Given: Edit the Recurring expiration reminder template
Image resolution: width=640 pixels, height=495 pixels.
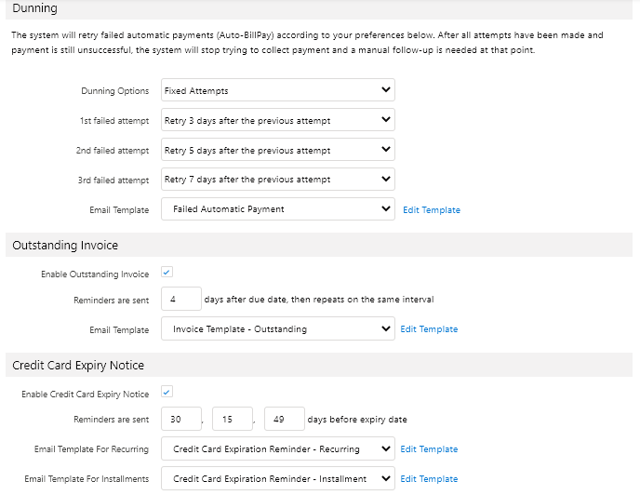Looking at the screenshot, I should [x=429, y=449].
